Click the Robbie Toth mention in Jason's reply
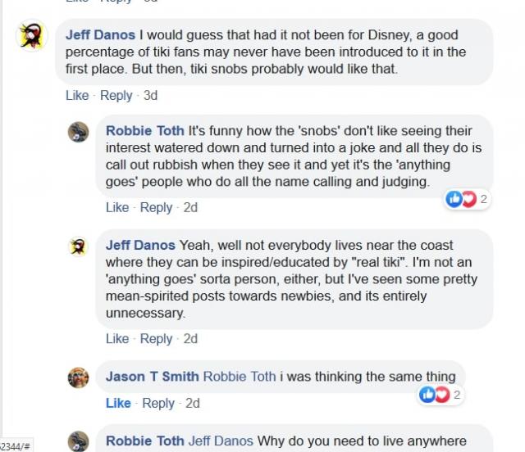525x452 pixels. click(x=239, y=377)
